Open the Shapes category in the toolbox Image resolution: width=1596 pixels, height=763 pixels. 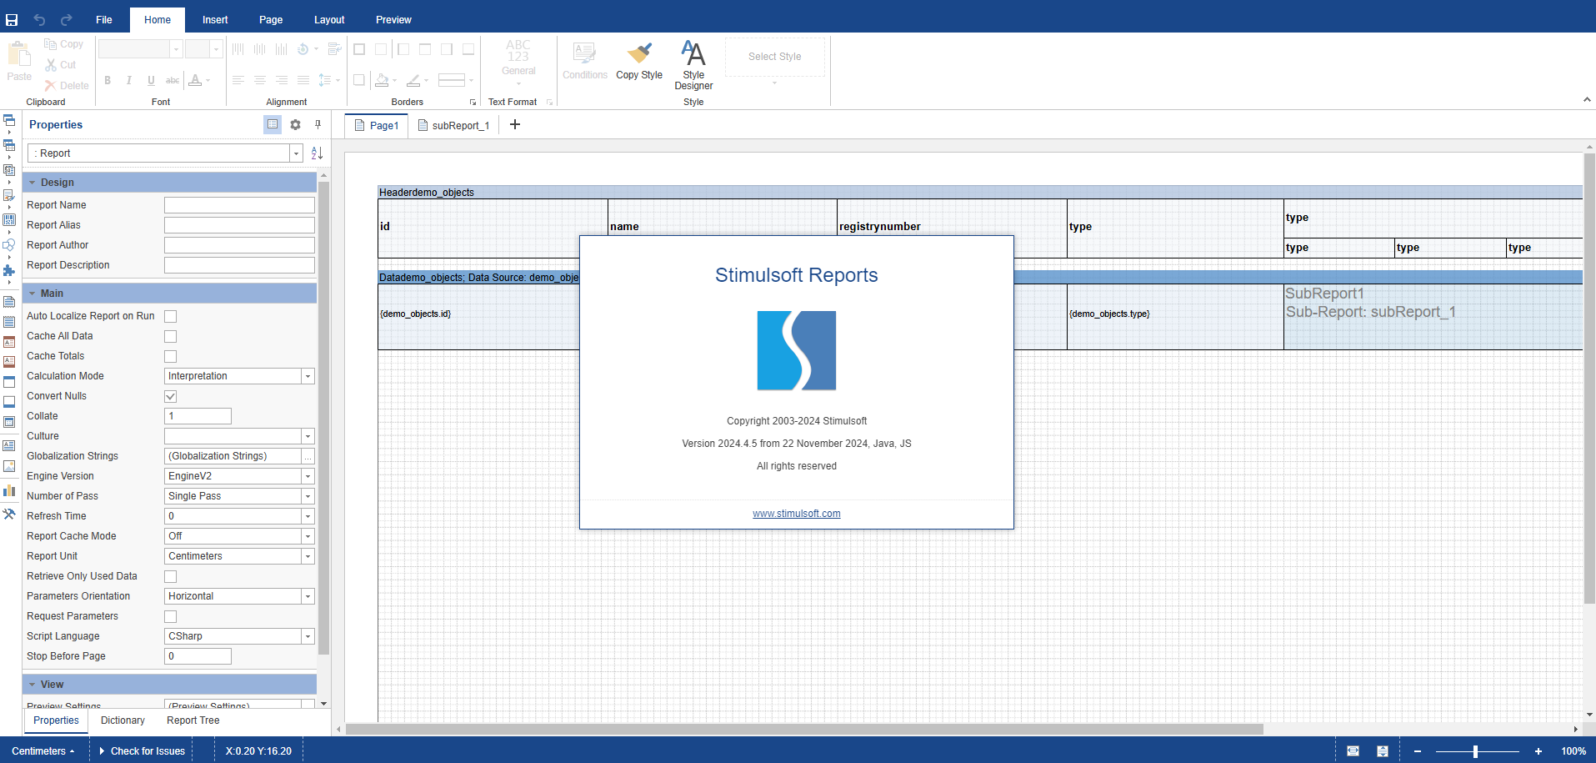coord(9,245)
